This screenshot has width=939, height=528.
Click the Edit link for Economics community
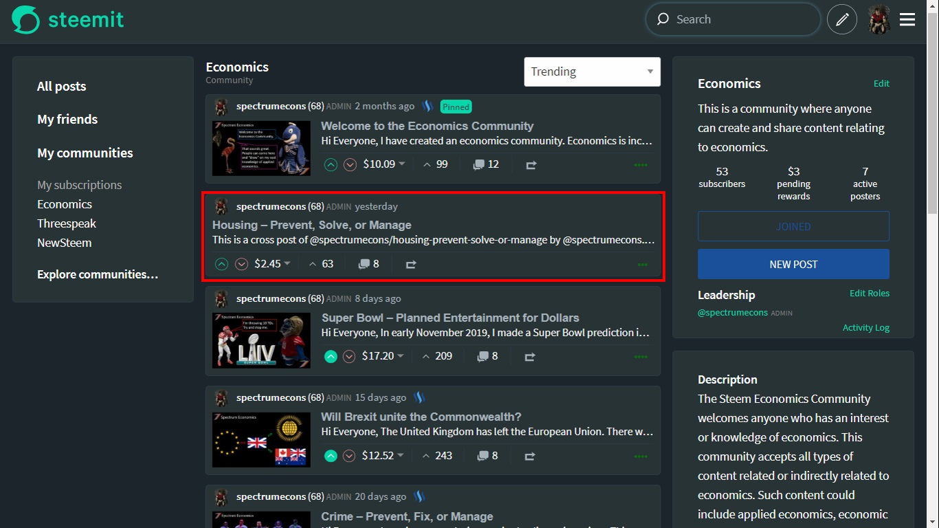[881, 83]
